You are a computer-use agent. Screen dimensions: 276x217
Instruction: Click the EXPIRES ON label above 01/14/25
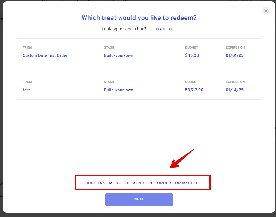coord(235,82)
